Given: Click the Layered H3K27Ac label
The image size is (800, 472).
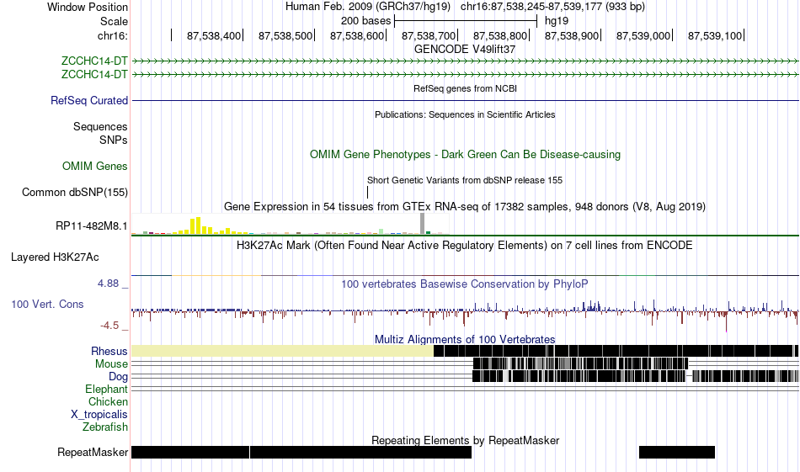Looking at the screenshot, I should (x=55, y=257).
